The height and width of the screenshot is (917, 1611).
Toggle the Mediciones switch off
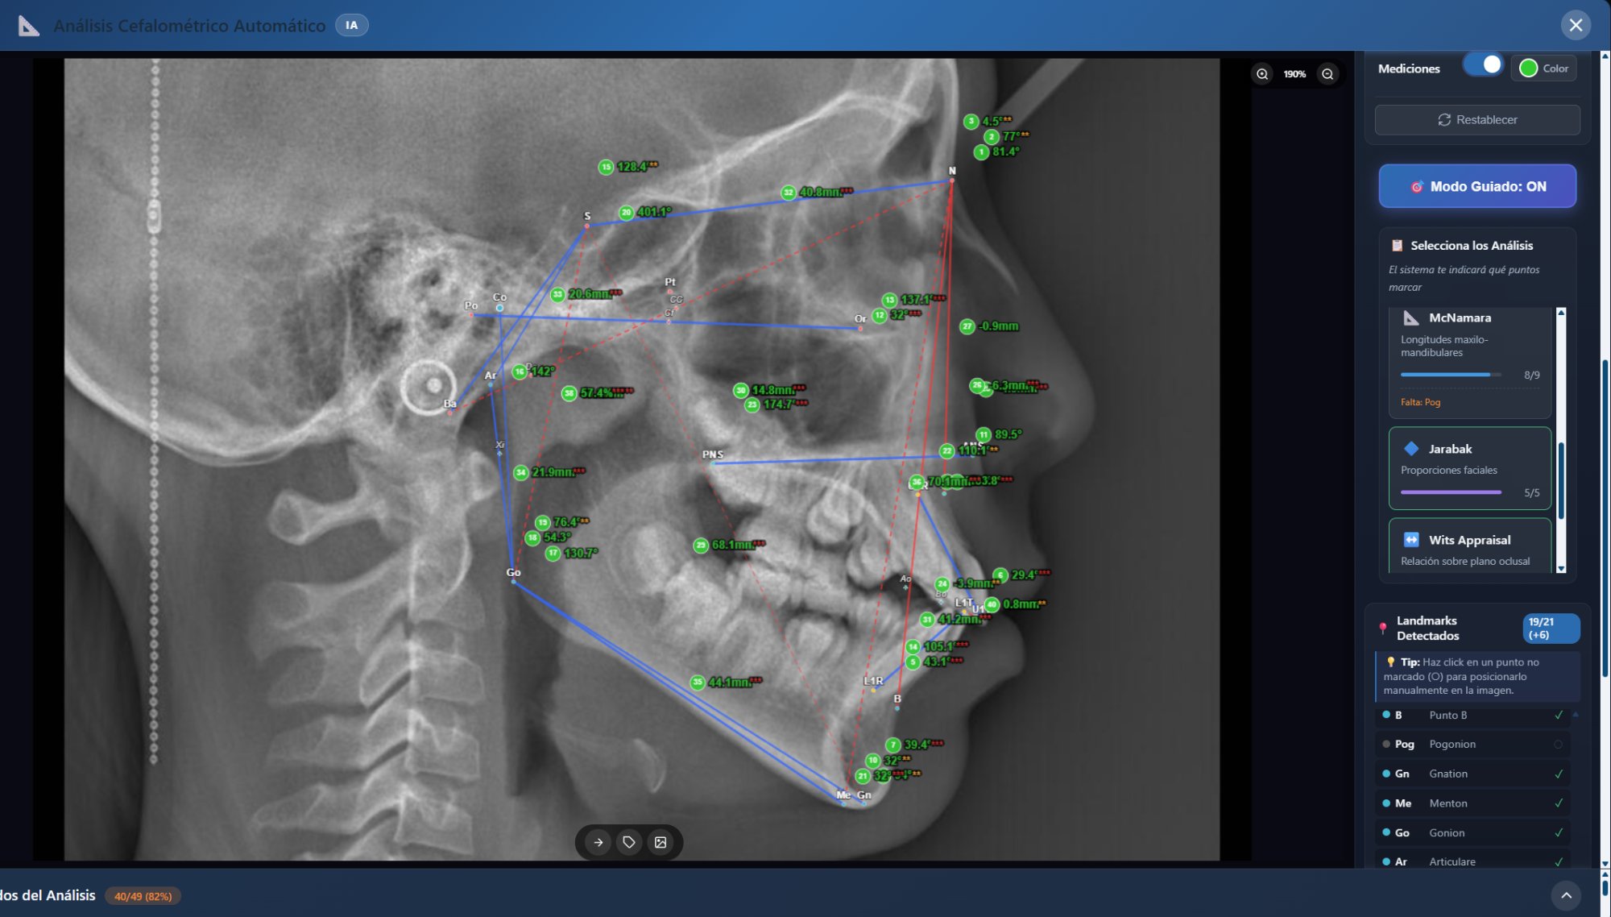(1483, 66)
